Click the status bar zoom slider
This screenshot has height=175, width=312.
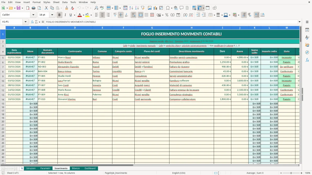291,173
